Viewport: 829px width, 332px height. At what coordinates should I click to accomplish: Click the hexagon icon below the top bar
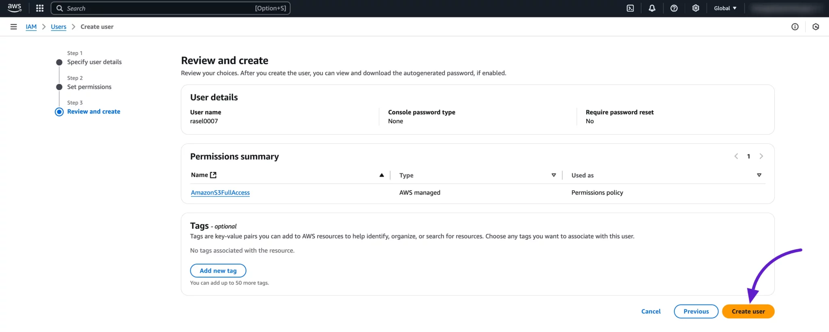click(x=816, y=27)
